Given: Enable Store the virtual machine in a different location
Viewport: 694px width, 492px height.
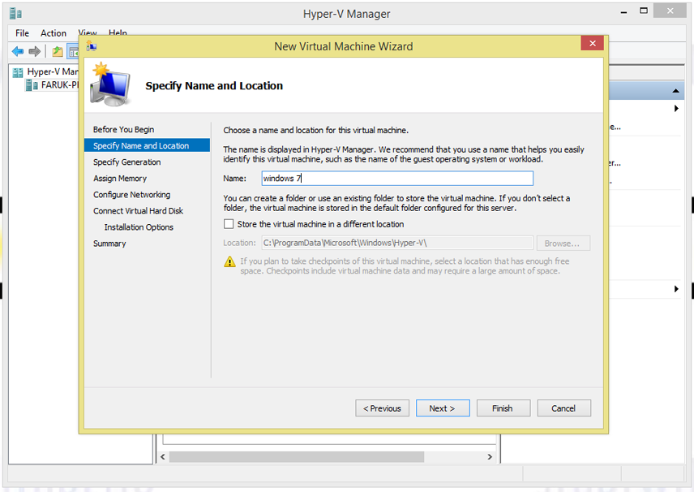Looking at the screenshot, I should tap(229, 224).
